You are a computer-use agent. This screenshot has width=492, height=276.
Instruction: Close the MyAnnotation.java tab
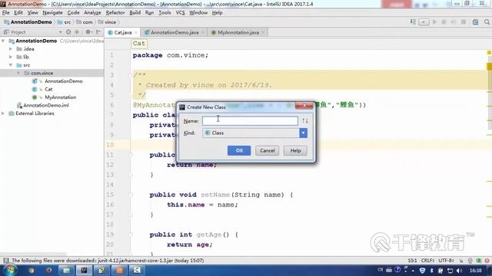pos(263,32)
